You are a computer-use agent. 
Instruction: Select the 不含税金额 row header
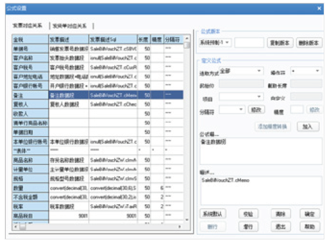click(x=30, y=197)
